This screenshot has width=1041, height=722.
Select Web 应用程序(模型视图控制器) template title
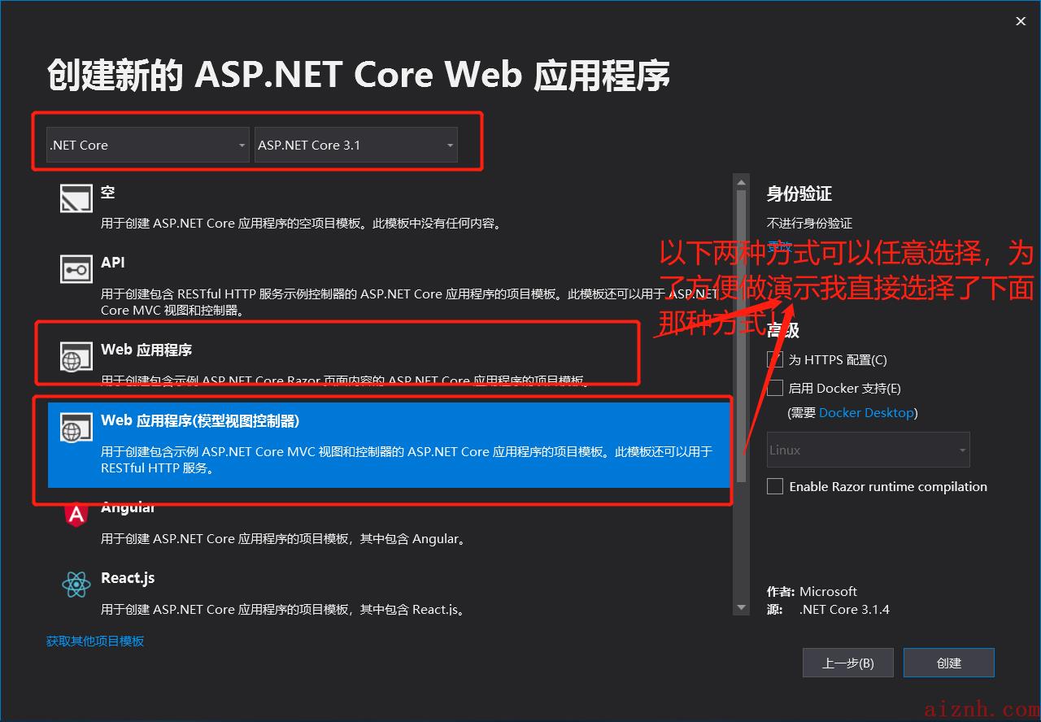click(200, 420)
